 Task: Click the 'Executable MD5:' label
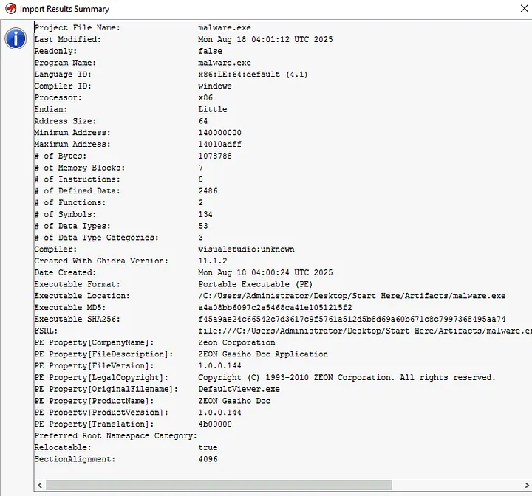[70, 308]
